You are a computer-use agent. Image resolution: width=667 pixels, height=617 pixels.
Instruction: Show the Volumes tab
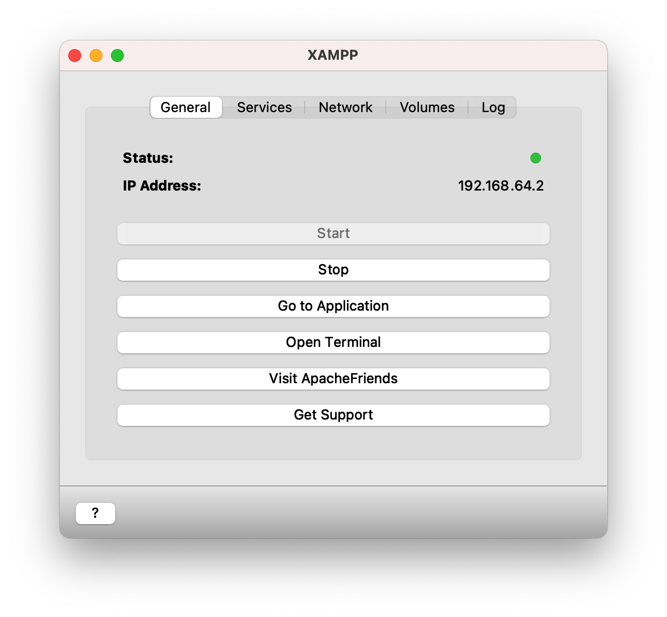point(427,107)
